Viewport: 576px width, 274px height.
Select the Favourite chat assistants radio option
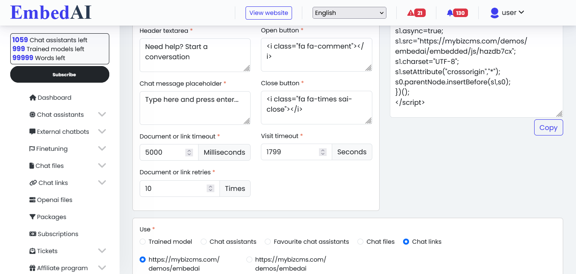tap(268, 242)
